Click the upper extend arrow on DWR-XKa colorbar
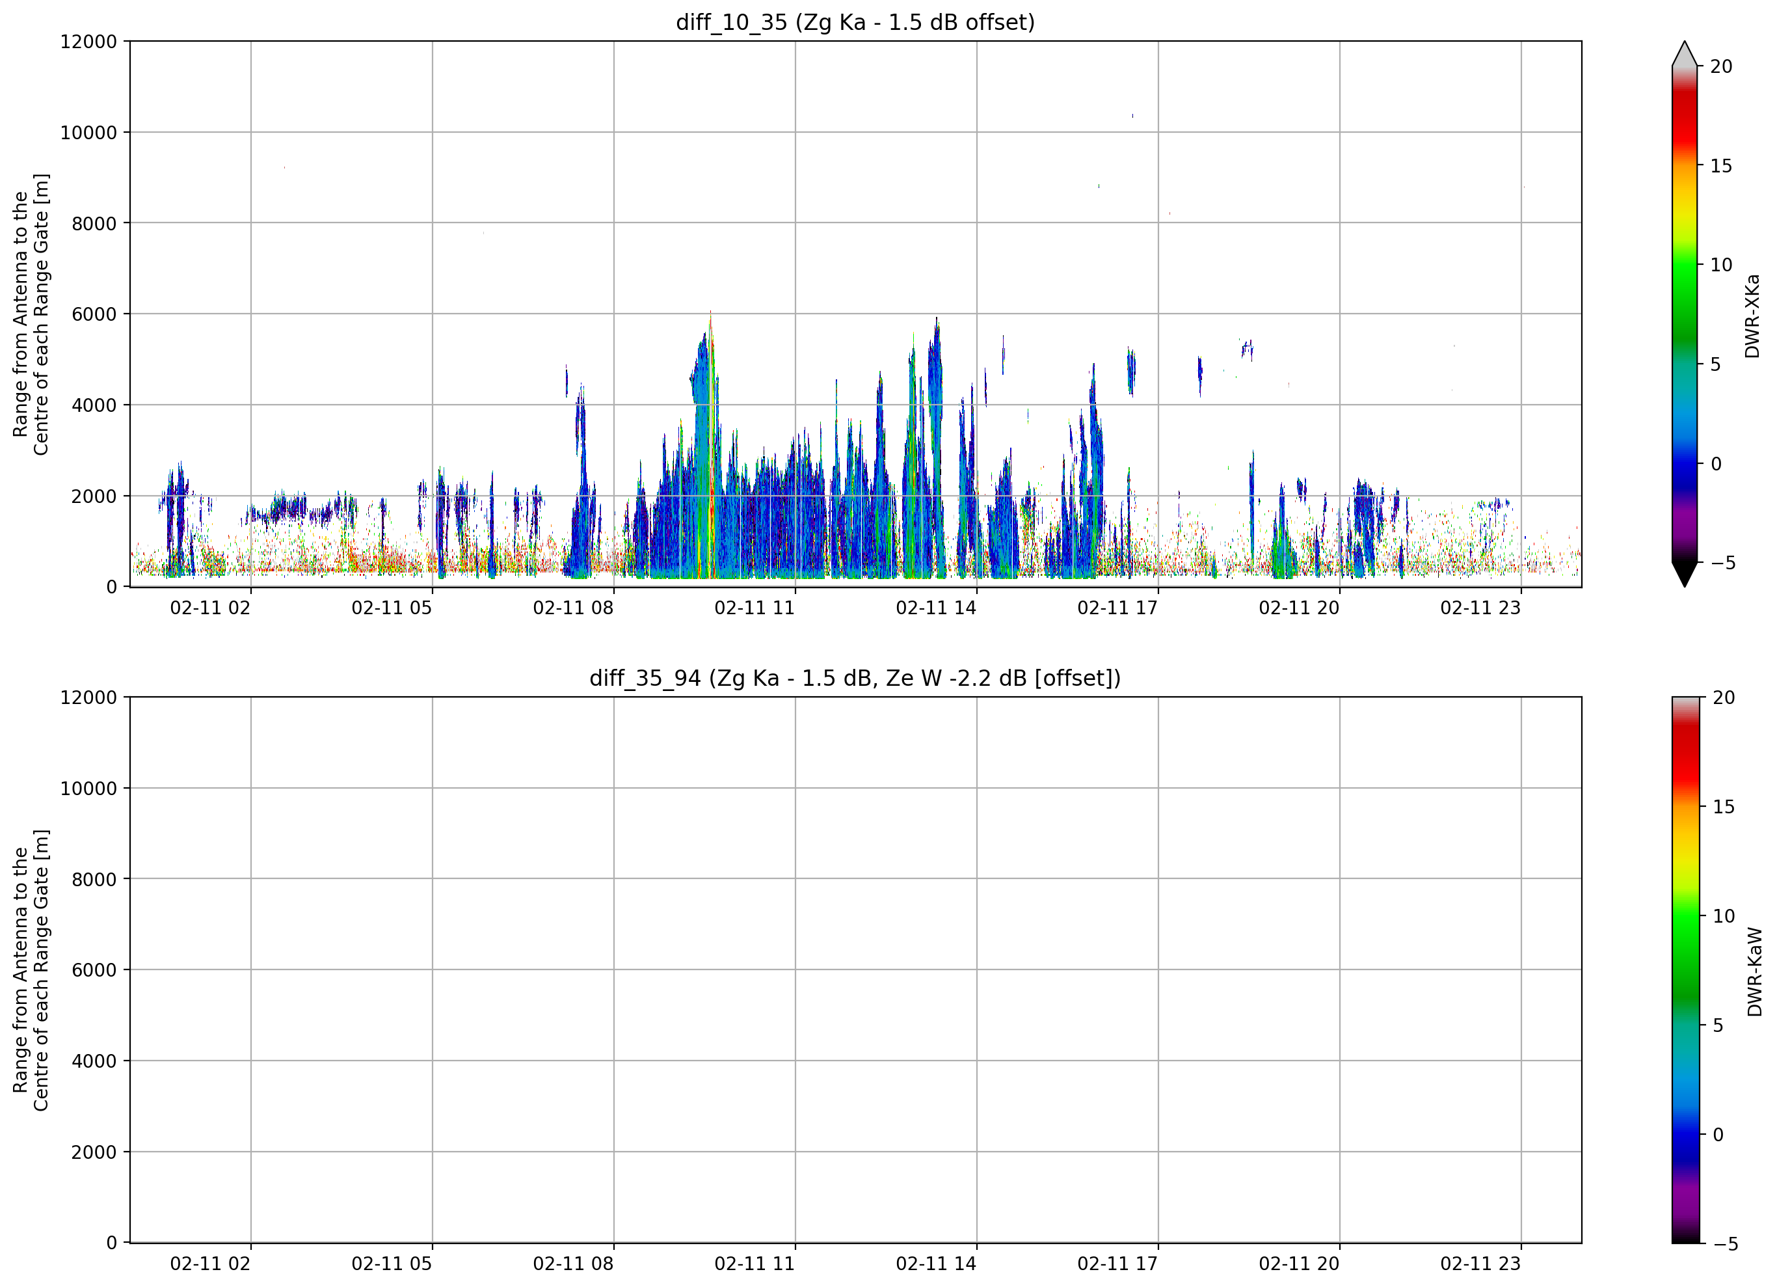 (1684, 53)
